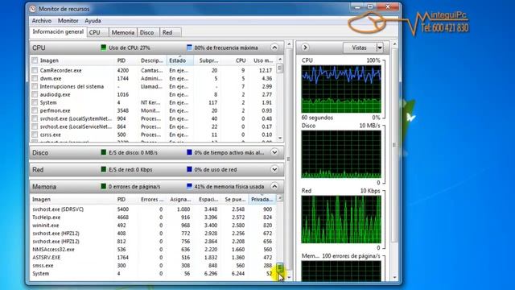
Task: Click the green E/S de red indicator
Action: 104,170
